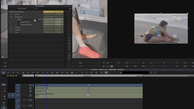The image size is (194, 109).
Task: Enable the Swap Sources checkbox
Action: coord(18,22)
